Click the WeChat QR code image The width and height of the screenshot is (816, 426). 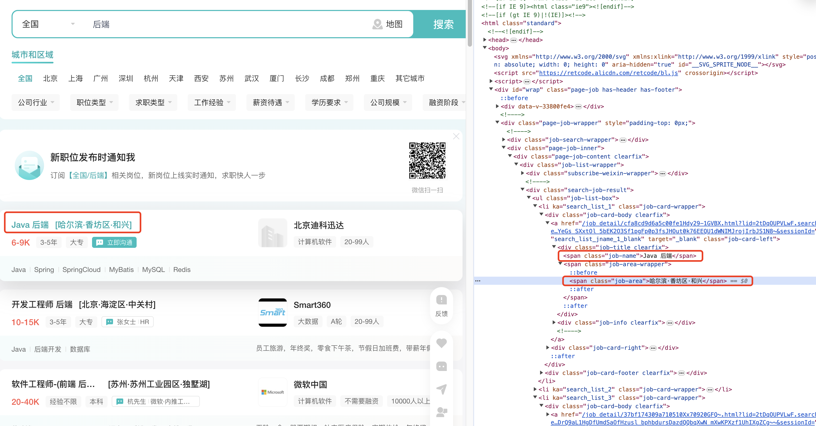pos(427,160)
